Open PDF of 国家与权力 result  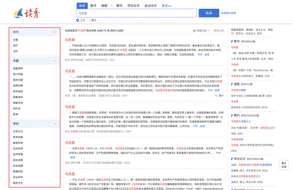210,90
